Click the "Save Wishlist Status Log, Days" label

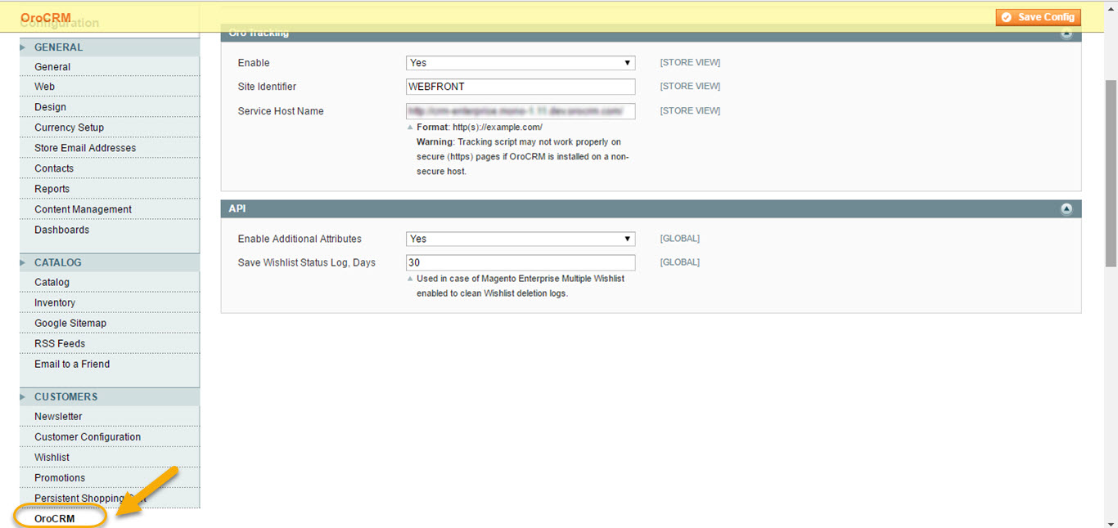click(x=307, y=262)
